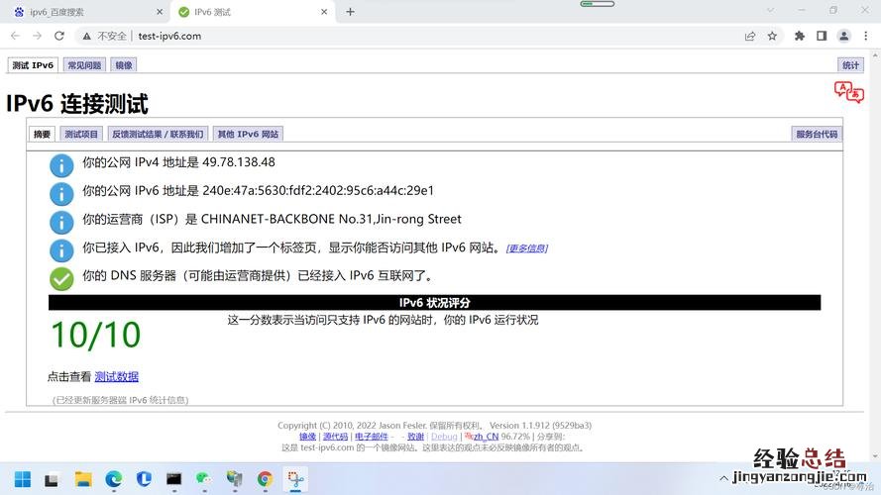
Task: Click the share page icon in address bar
Action: [x=750, y=36]
